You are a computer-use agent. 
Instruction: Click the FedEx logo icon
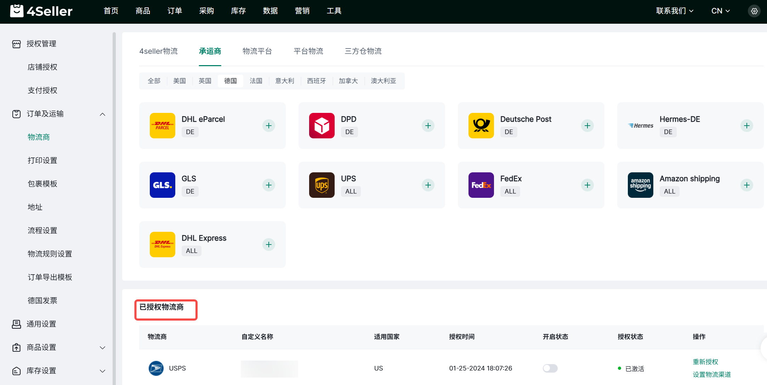(481, 185)
